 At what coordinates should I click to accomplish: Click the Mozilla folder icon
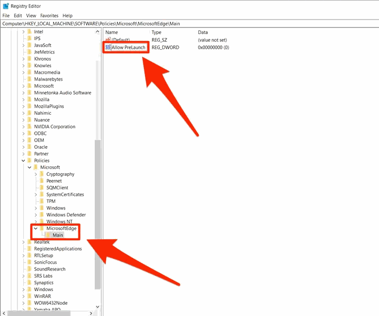30,100
